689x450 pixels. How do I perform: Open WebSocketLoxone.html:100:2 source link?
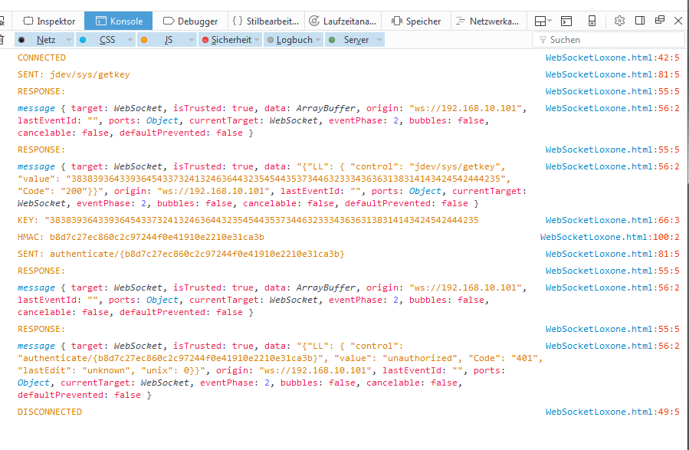(609, 237)
